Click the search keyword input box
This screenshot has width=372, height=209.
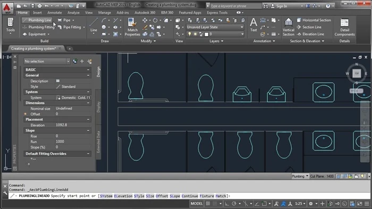coord(235,6)
